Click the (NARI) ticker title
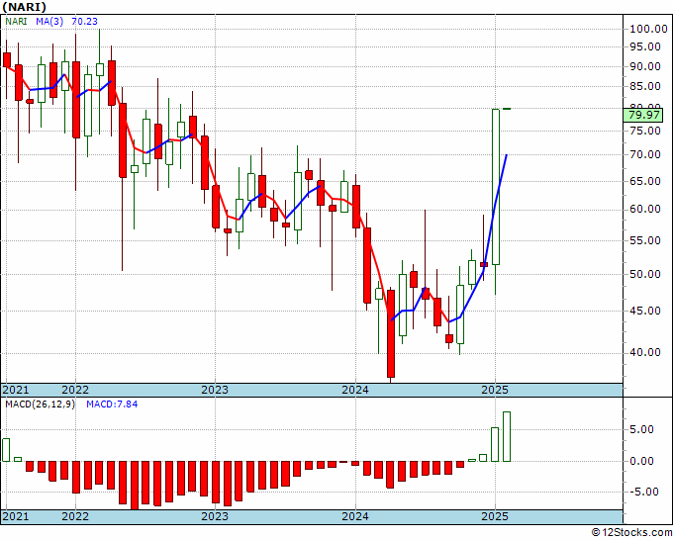Viewport: 673px width, 540px height. tap(24, 7)
